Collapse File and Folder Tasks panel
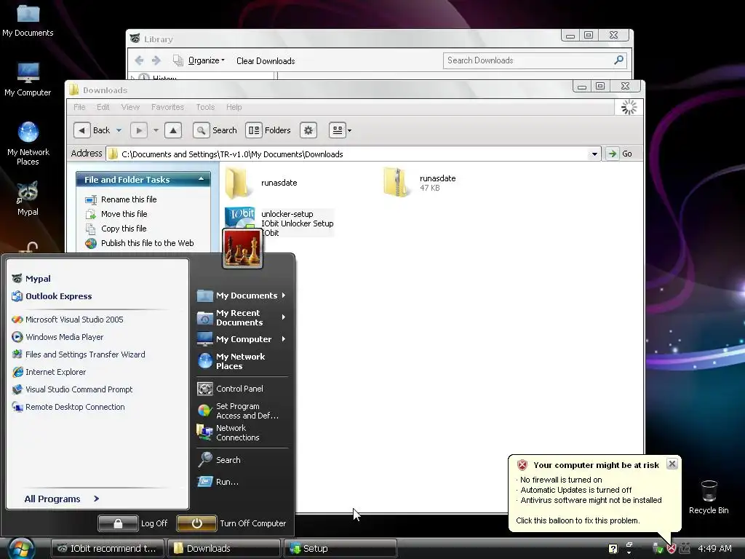This screenshot has height=559, width=745. coord(201,179)
